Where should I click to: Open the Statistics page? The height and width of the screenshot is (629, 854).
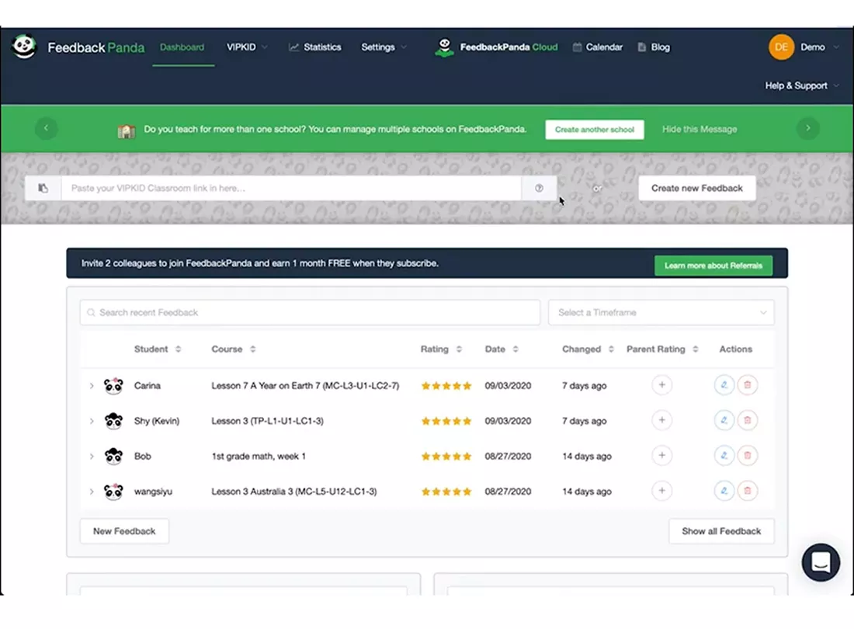click(314, 47)
